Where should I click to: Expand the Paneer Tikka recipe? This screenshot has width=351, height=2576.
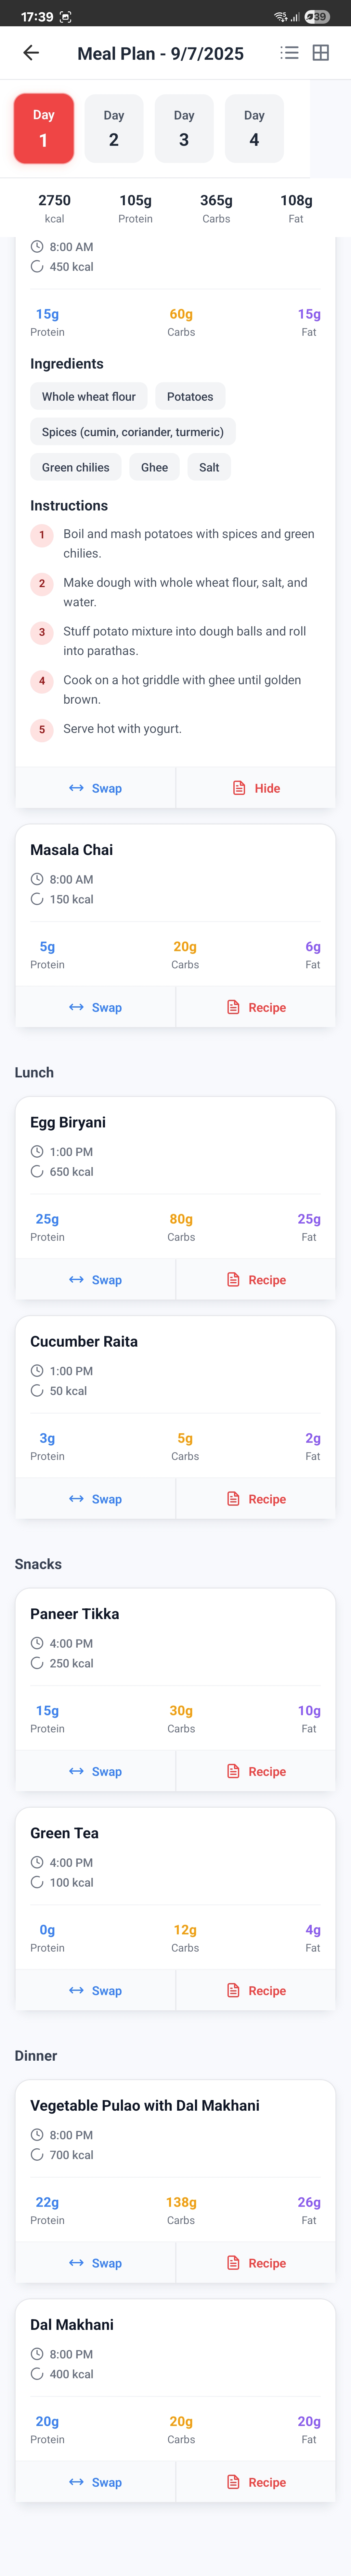tap(256, 1771)
